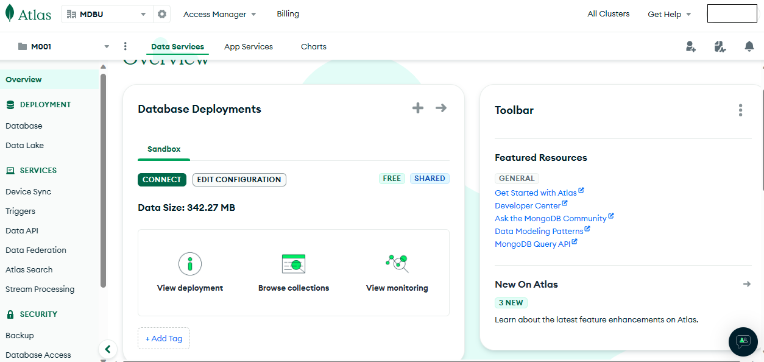The image size is (764, 362).
Task: Open Triggers in the sidebar
Action: coord(20,211)
